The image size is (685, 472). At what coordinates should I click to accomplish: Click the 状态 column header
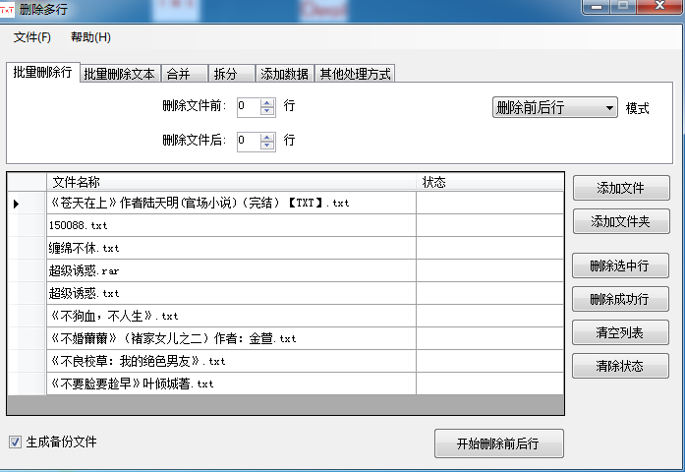(x=489, y=182)
